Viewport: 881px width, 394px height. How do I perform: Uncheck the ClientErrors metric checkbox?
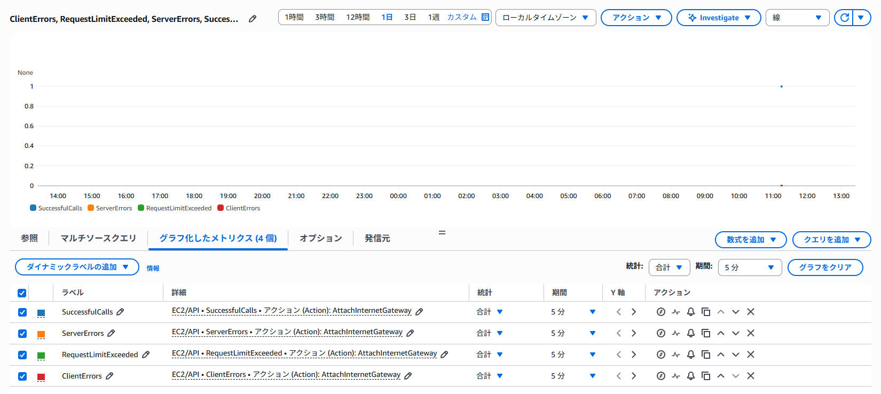[22, 376]
